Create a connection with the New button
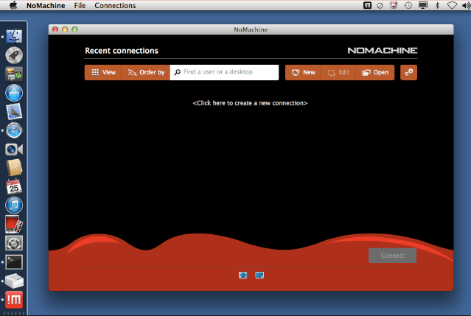The width and height of the screenshot is (471, 316). coord(303,72)
